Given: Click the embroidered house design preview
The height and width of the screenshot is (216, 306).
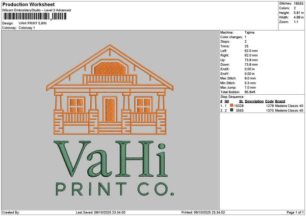Looking at the screenshot, I should (x=110, y=90).
